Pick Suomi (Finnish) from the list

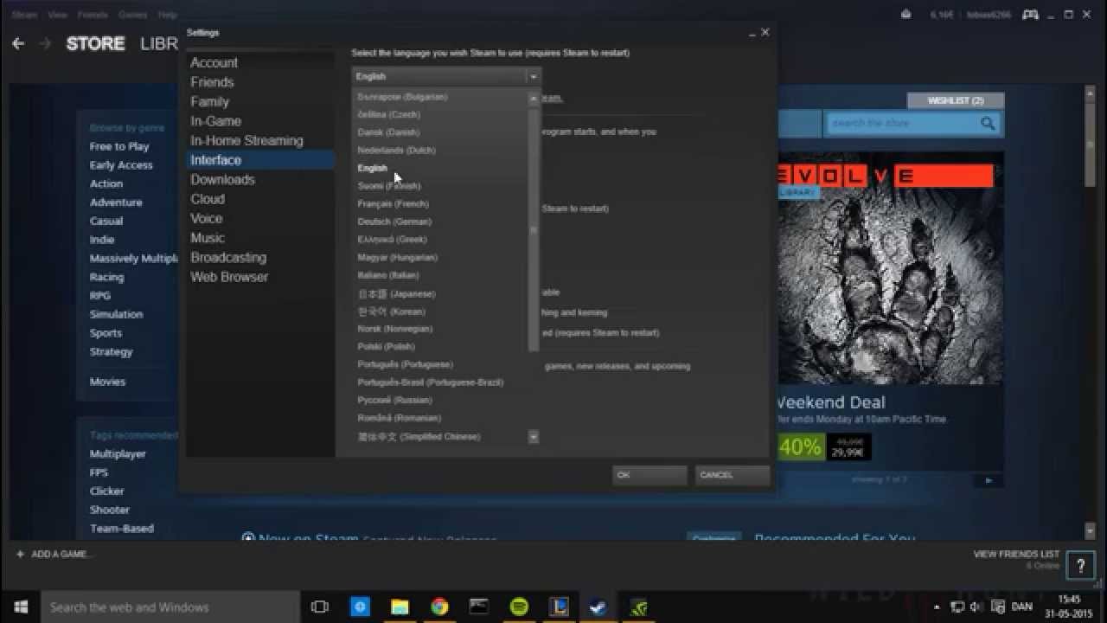pos(389,186)
